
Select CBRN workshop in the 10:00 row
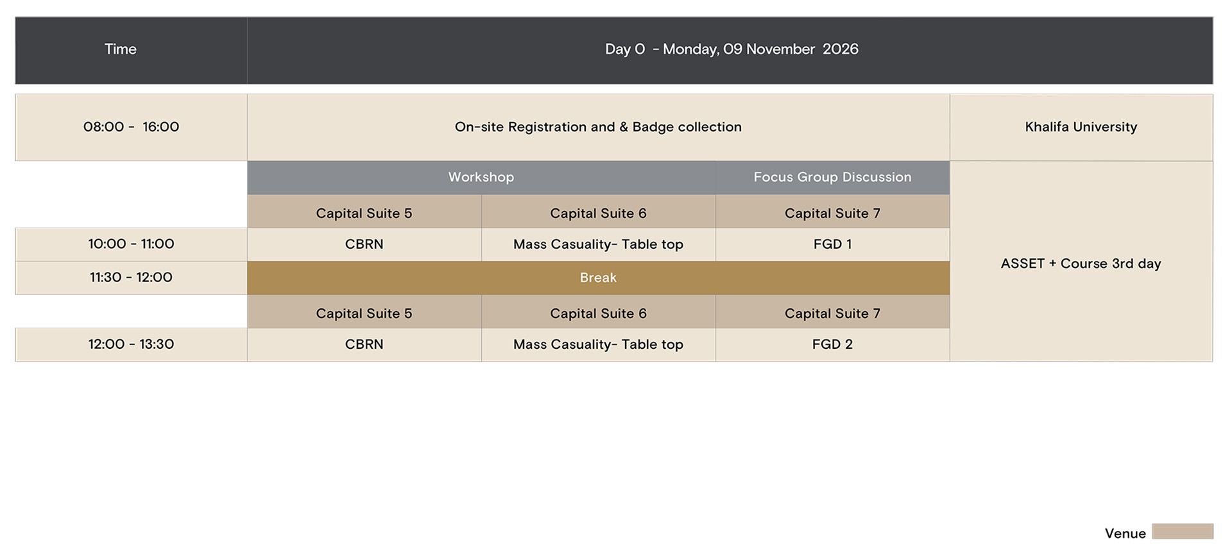click(x=364, y=244)
